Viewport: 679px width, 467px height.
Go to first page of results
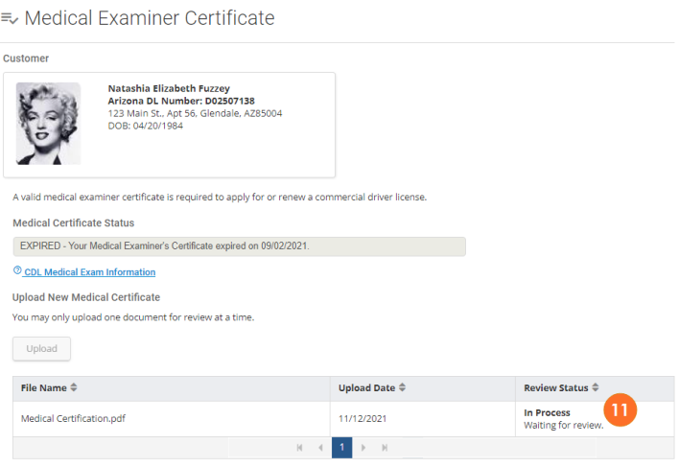click(299, 448)
